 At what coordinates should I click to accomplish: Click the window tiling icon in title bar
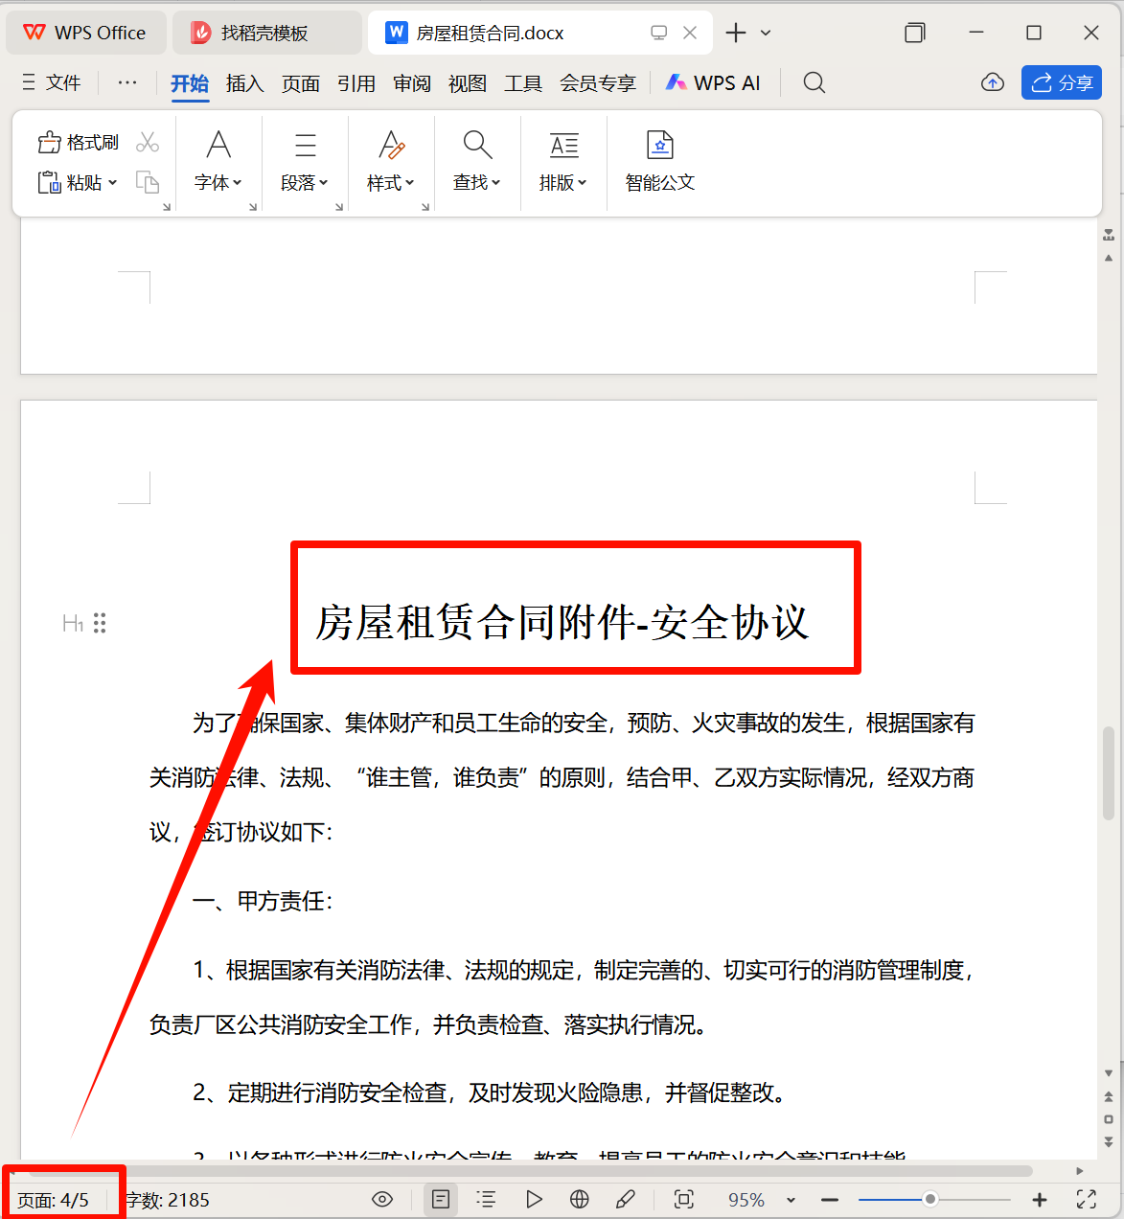(x=915, y=33)
